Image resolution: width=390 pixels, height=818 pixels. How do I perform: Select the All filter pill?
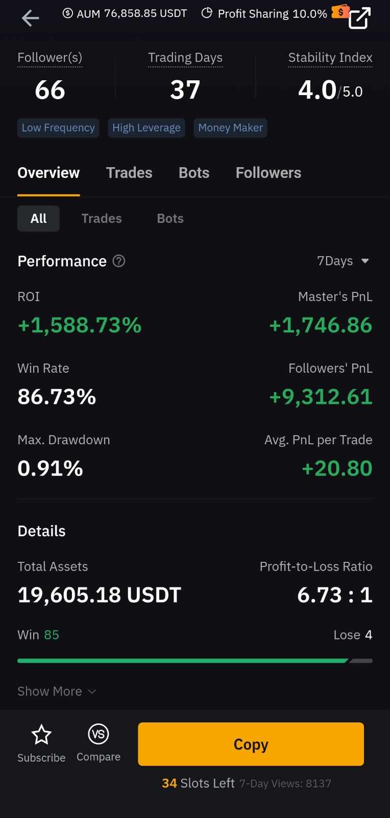pos(38,219)
